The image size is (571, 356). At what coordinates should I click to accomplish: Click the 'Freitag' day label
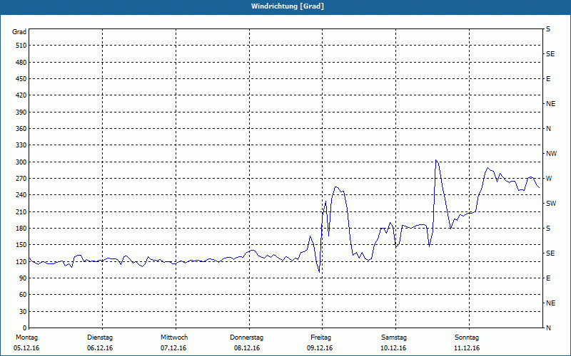point(320,337)
